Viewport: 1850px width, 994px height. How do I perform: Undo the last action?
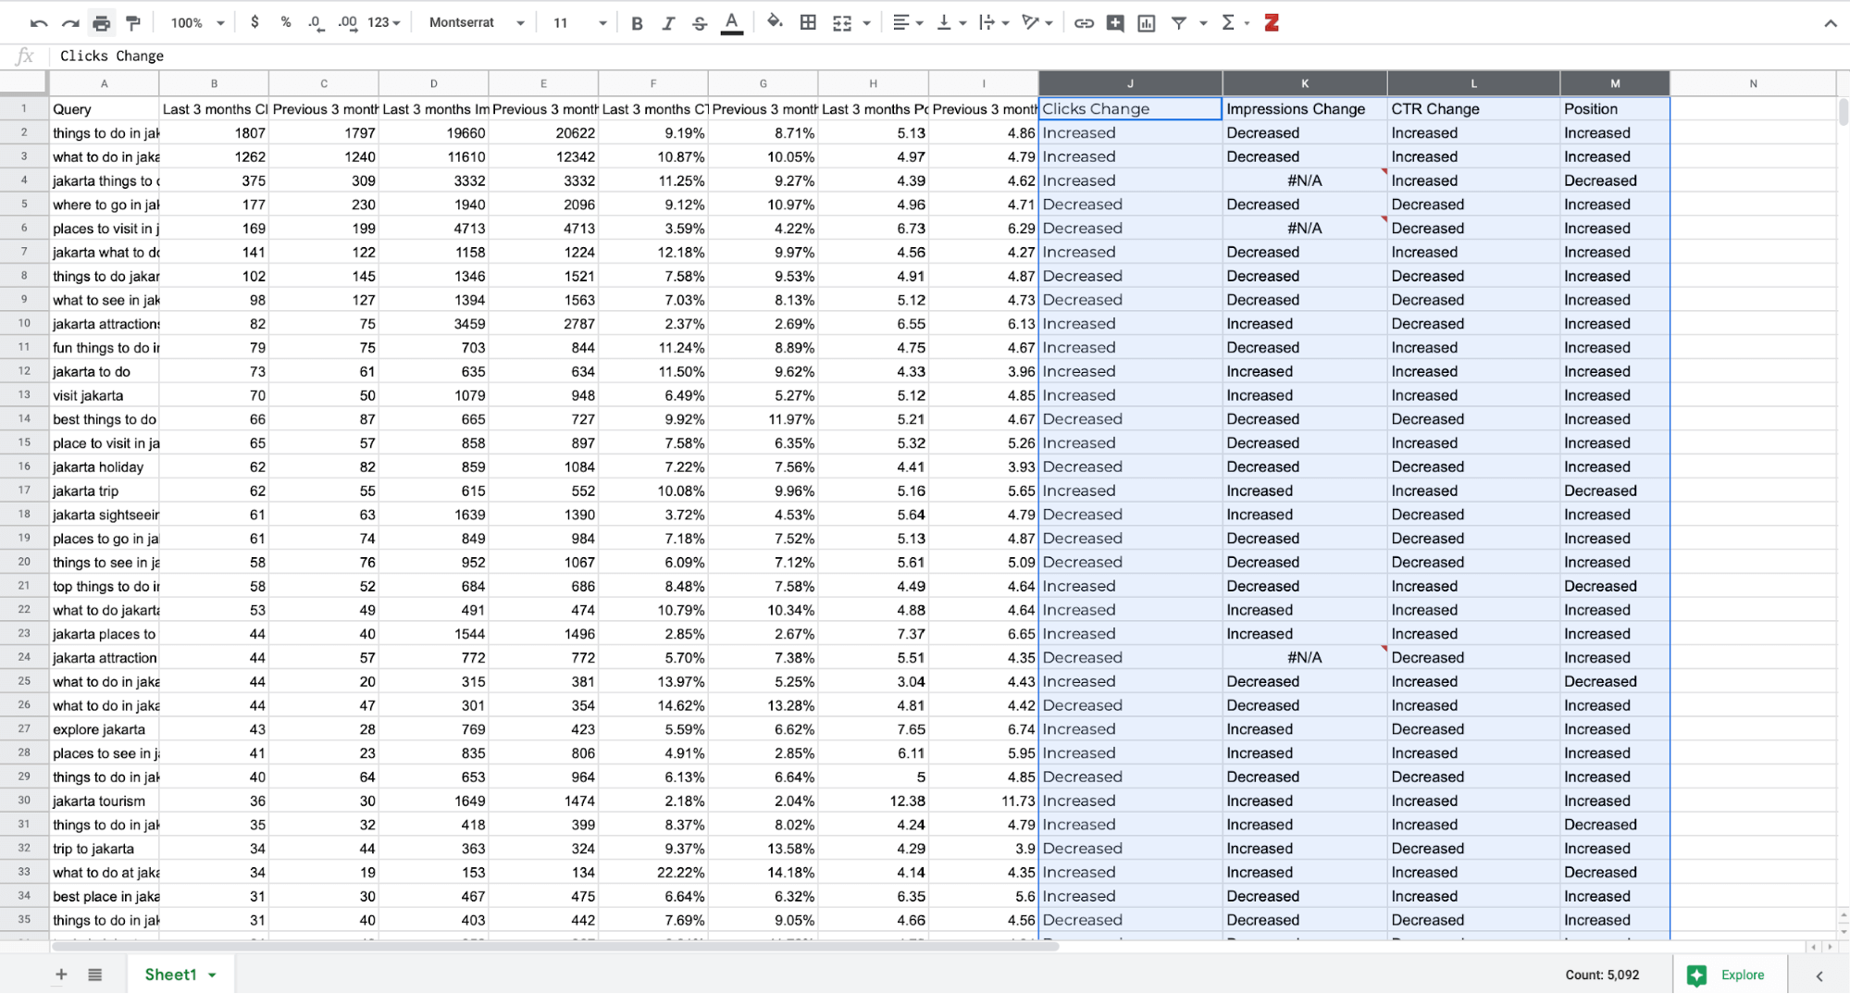coord(39,22)
